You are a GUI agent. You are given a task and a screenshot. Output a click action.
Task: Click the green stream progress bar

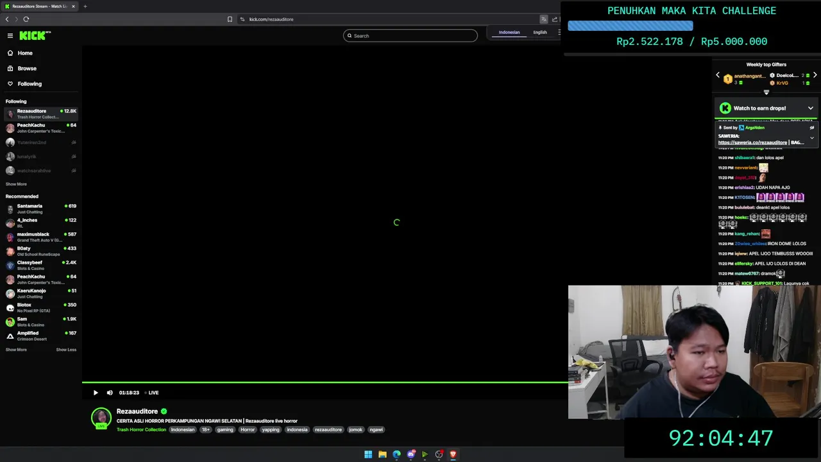(325, 383)
